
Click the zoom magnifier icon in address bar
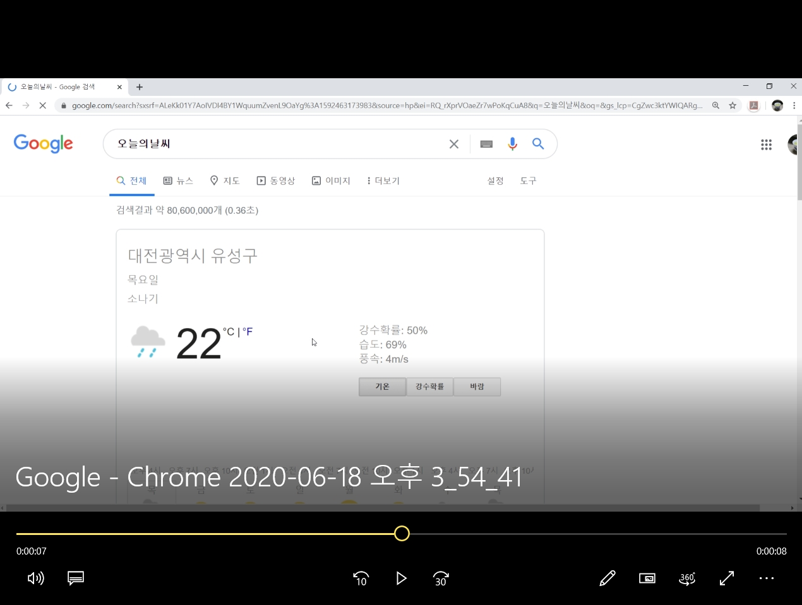[x=715, y=105]
